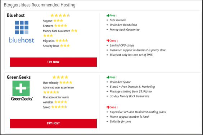The height and width of the screenshot is (135, 203).
Task: Click the red TRY HOST button
Action: [x=53, y=123]
